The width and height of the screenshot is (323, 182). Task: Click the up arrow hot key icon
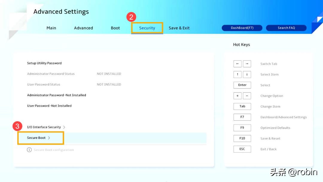pos(237,75)
